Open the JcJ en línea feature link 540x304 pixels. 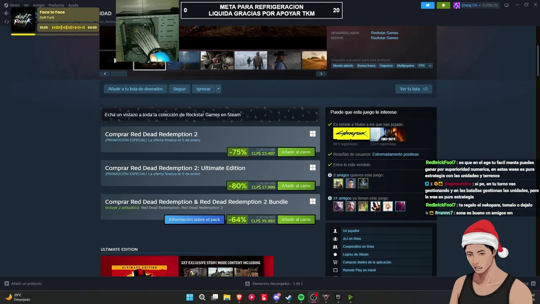click(352, 239)
